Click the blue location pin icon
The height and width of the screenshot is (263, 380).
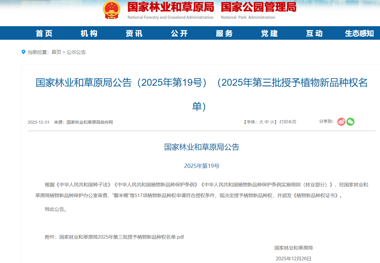[23, 52]
